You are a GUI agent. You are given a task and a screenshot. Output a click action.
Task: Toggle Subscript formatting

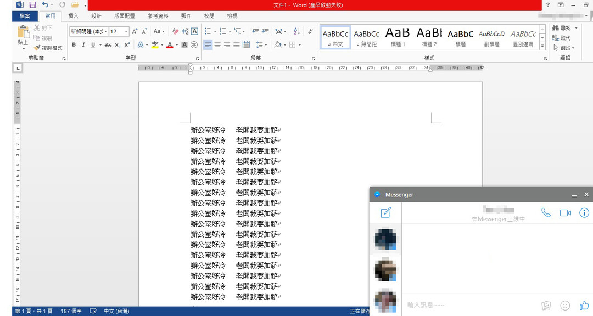(118, 44)
